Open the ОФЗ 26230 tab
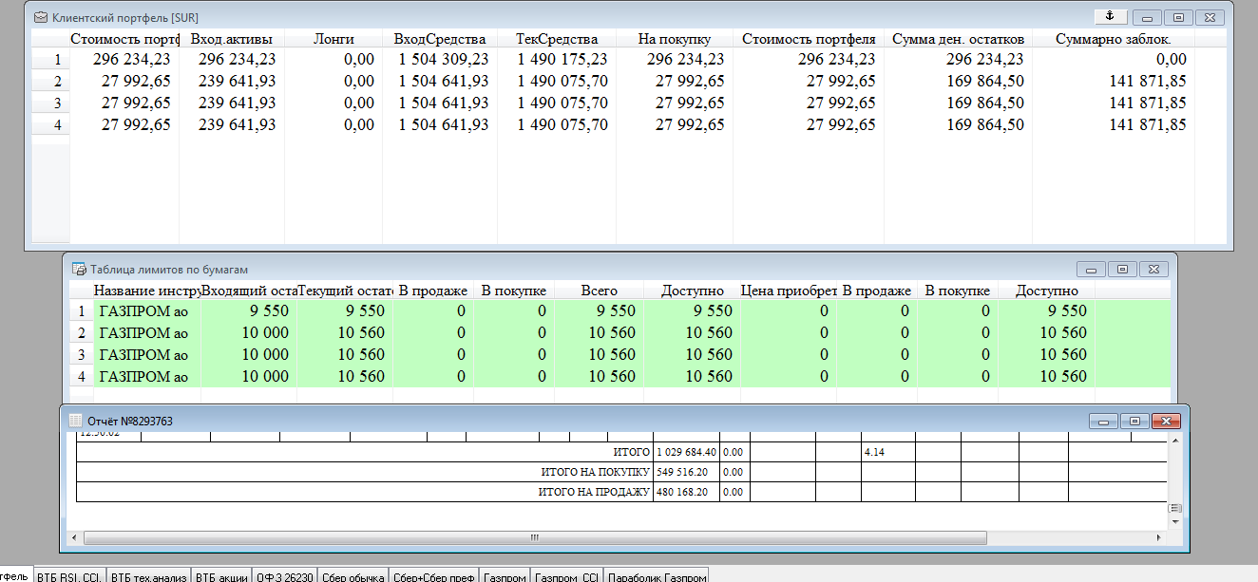The height and width of the screenshot is (582, 1258). click(x=283, y=576)
